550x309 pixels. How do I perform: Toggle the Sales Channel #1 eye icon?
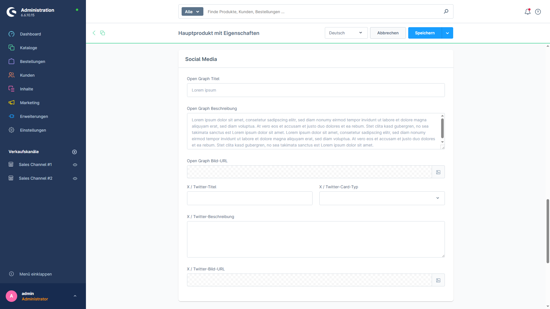coord(75,165)
